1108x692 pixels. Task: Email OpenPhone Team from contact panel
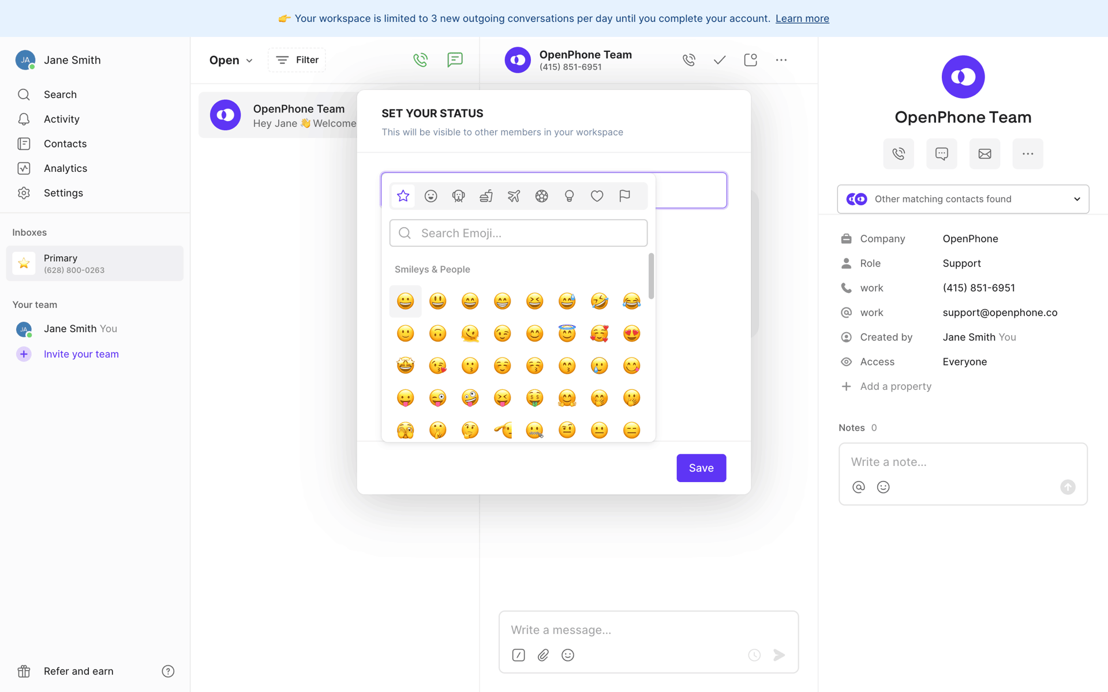(985, 154)
